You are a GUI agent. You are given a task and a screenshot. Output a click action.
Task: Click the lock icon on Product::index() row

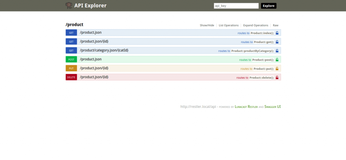277,33
